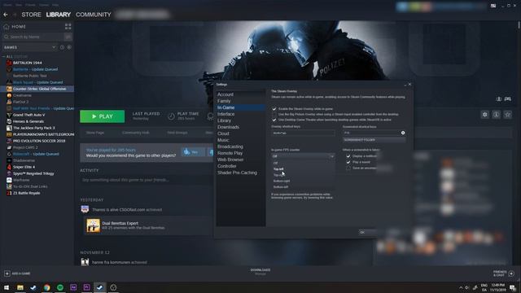
Task: Open Downloads manager at bottom bar
Action: [260, 272]
